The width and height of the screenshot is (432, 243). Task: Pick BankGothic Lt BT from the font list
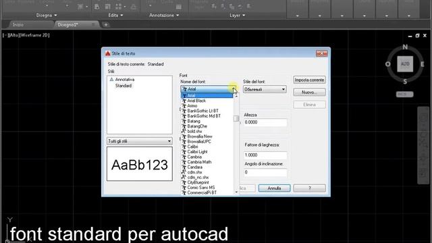pos(202,111)
